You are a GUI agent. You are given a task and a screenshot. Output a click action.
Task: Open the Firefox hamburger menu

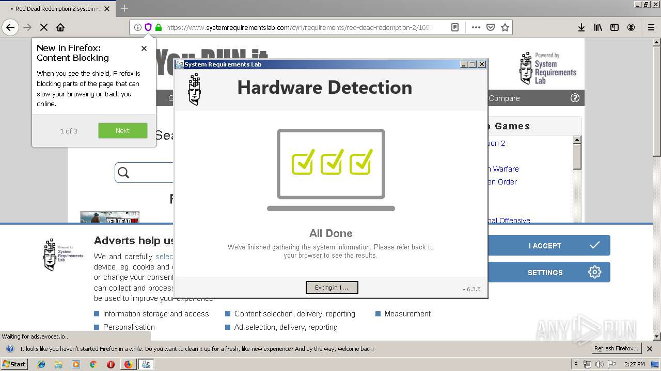[651, 27]
